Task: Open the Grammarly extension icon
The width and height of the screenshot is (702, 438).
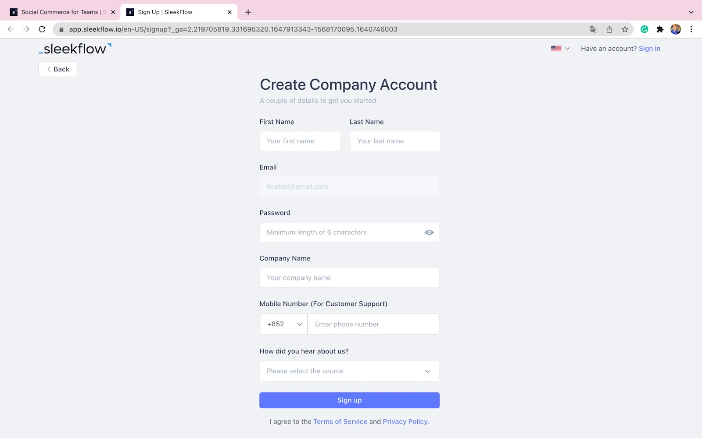Action: (644, 29)
